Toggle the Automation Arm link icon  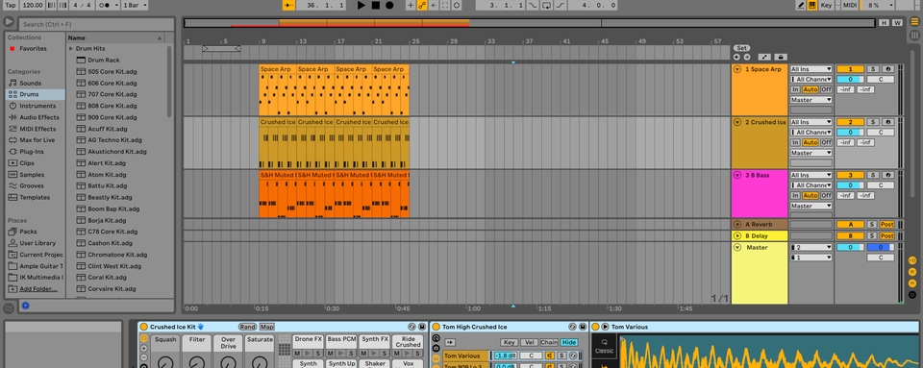pyautogui.click(x=422, y=6)
